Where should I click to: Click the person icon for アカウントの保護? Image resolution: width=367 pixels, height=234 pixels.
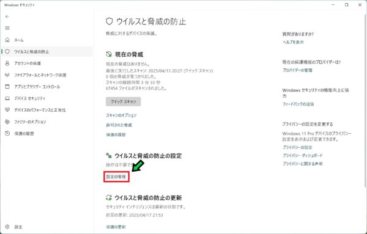(7, 63)
